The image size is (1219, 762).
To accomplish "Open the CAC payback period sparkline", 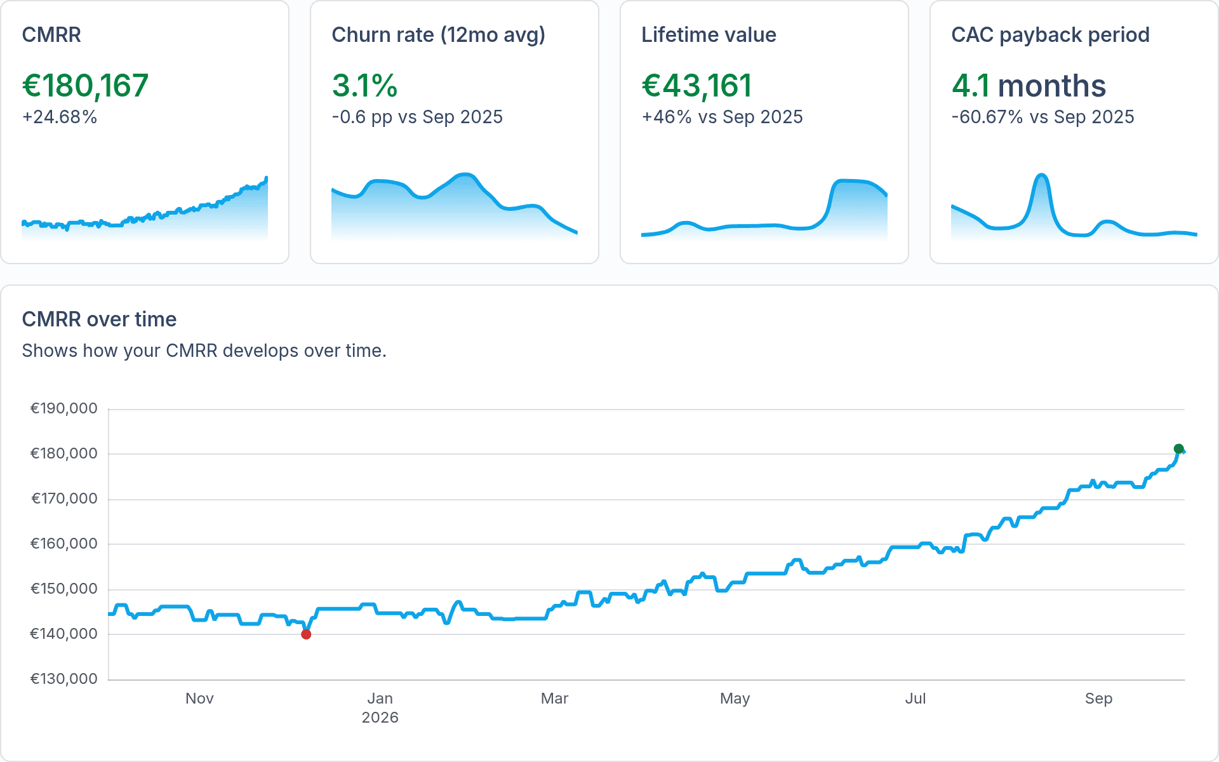I will tap(1074, 207).
